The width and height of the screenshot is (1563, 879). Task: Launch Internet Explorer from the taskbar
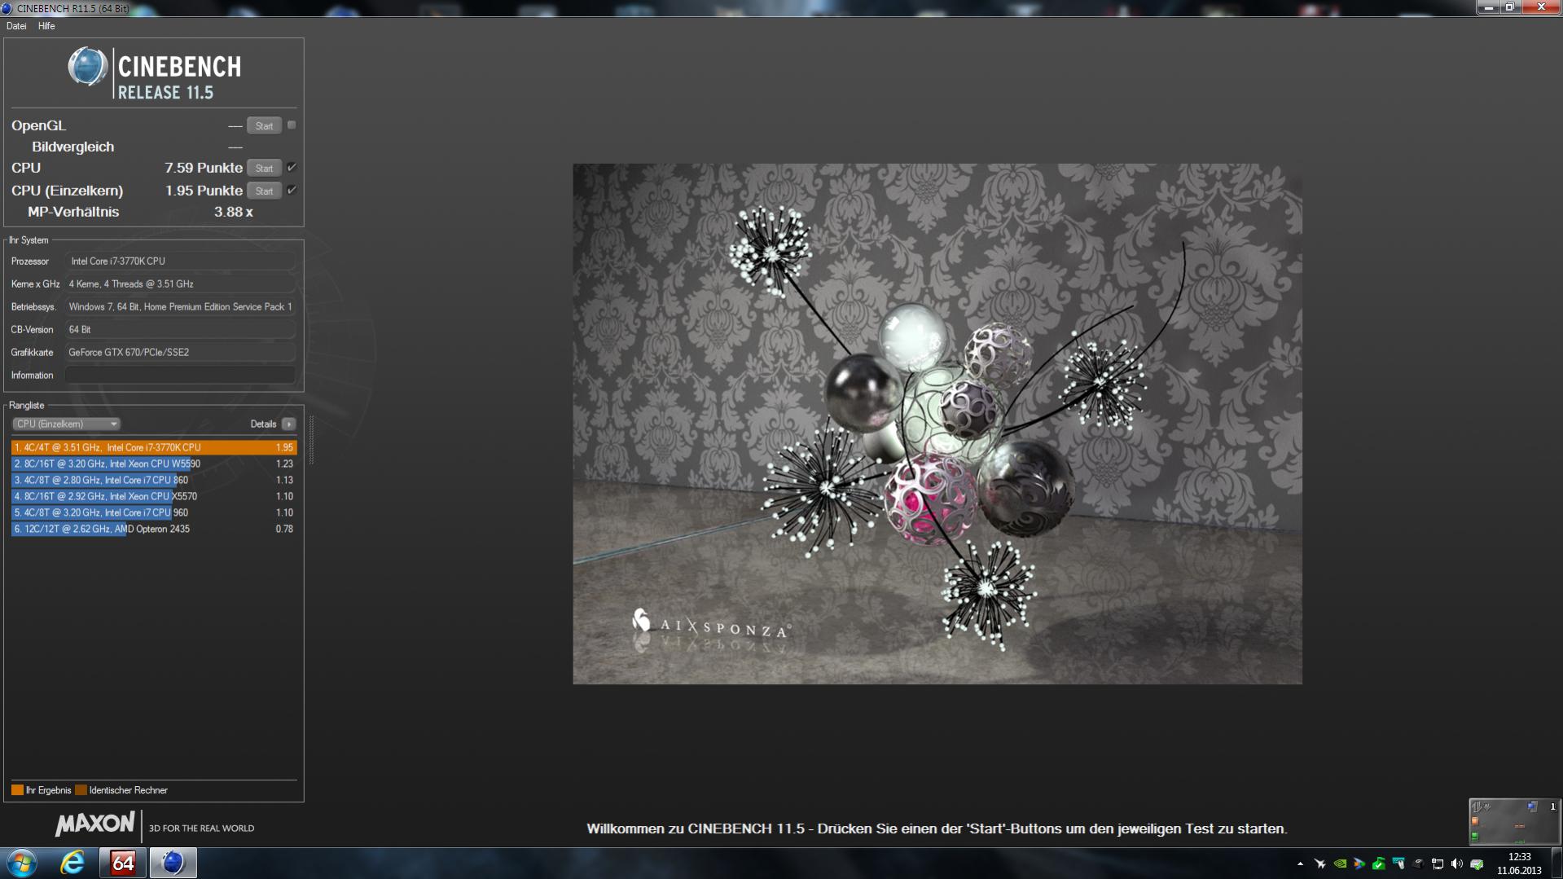72,863
